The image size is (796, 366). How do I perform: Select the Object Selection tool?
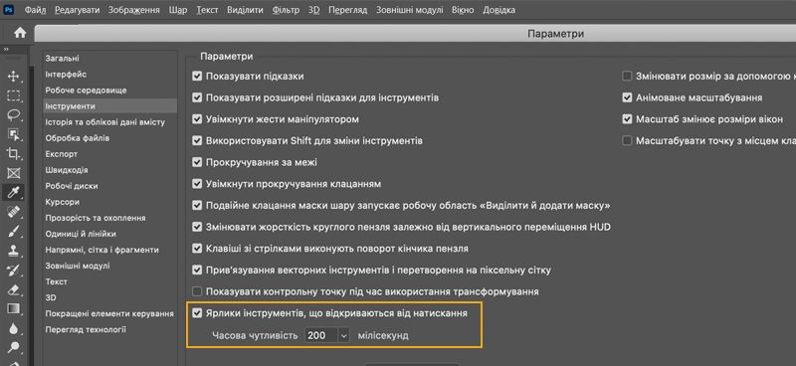(x=13, y=134)
